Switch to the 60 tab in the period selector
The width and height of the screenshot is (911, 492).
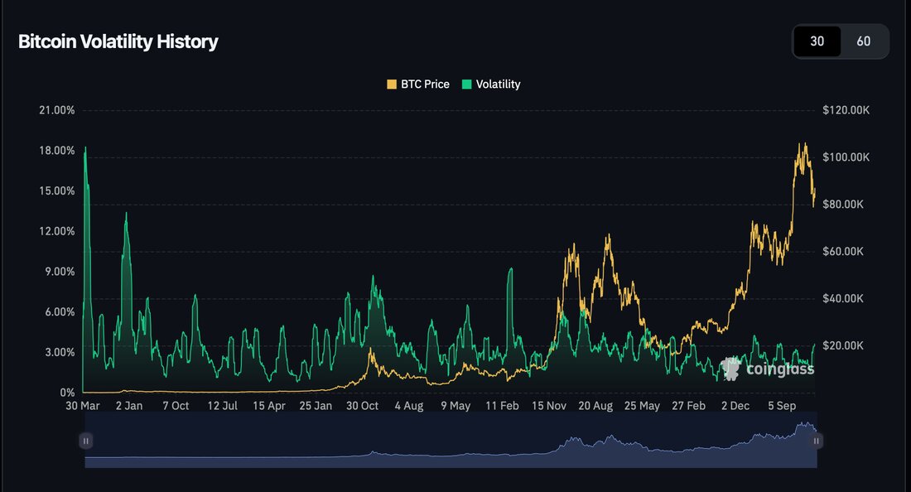tap(865, 41)
